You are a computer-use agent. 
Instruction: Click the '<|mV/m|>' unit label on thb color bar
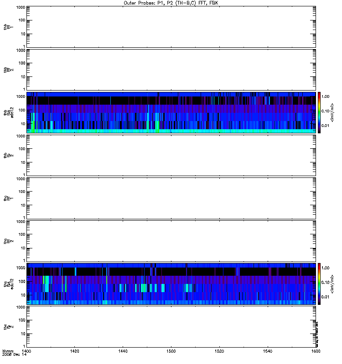(x=332, y=112)
